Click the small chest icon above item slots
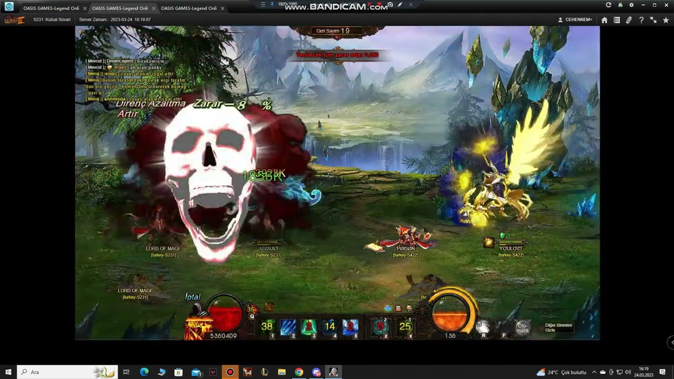The height and width of the screenshot is (379, 674). click(x=399, y=308)
